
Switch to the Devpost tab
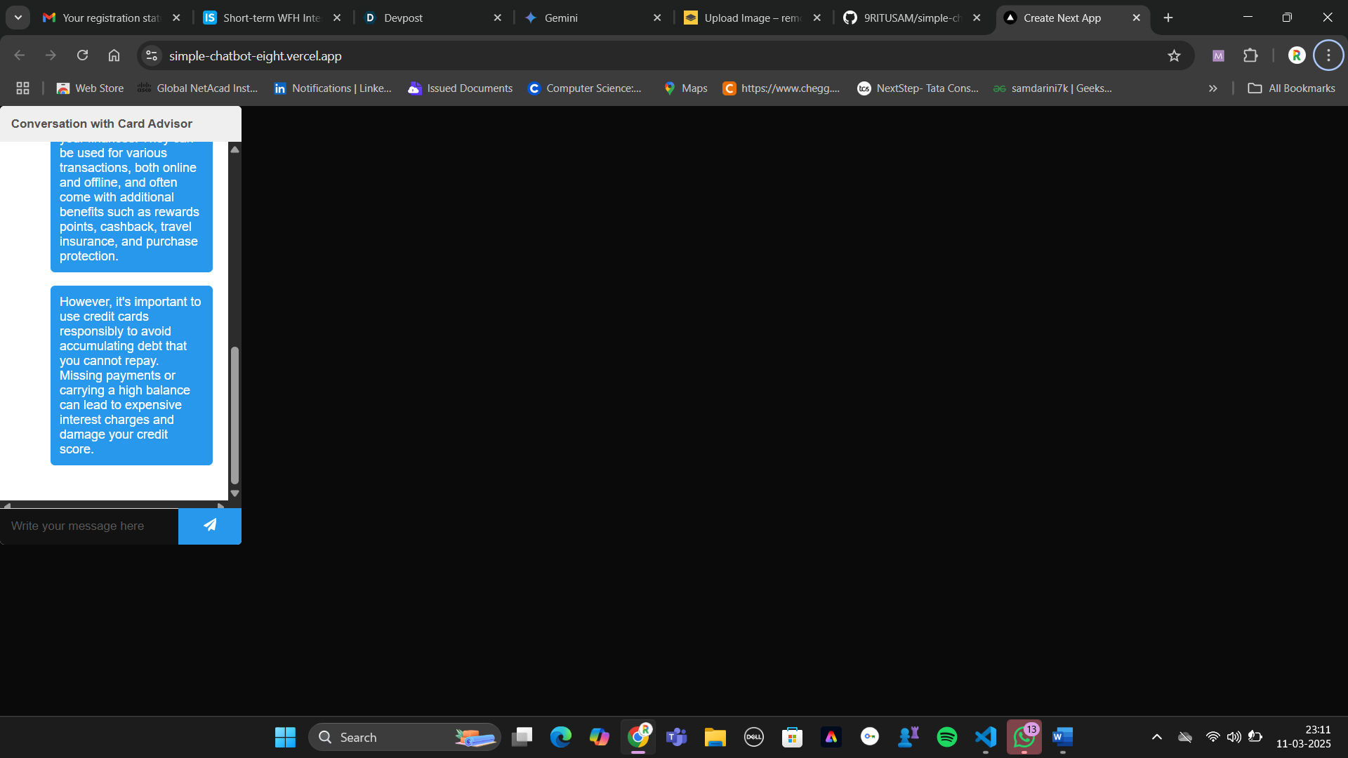coord(428,18)
